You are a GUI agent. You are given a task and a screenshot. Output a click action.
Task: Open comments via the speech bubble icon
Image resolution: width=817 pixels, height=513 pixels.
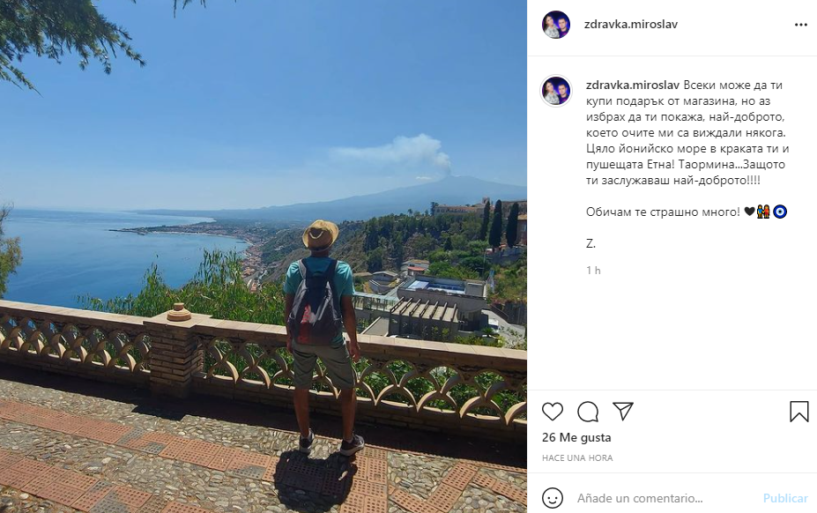(588, 412)
